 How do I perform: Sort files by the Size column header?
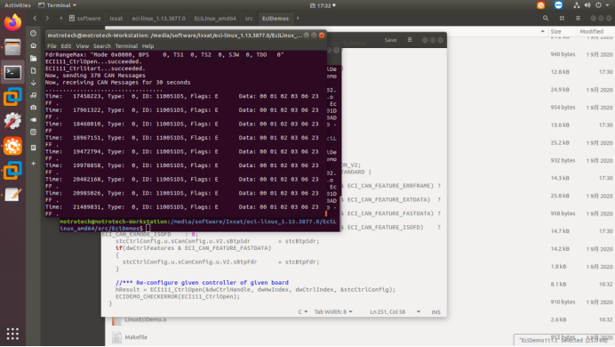click(555, 31)
